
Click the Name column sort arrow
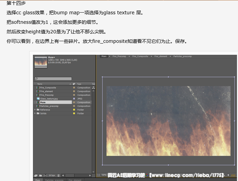70,84
